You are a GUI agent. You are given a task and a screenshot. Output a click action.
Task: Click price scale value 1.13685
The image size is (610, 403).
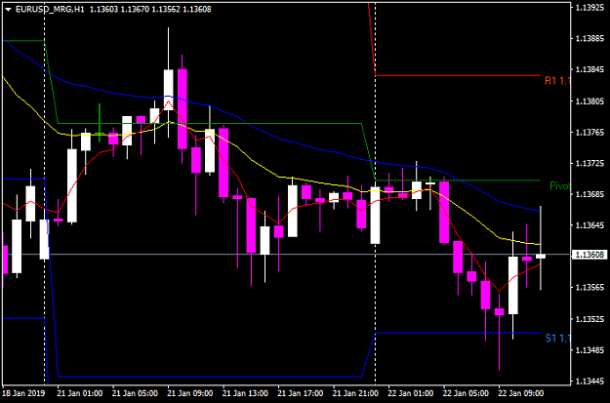[x=590, y=194]
